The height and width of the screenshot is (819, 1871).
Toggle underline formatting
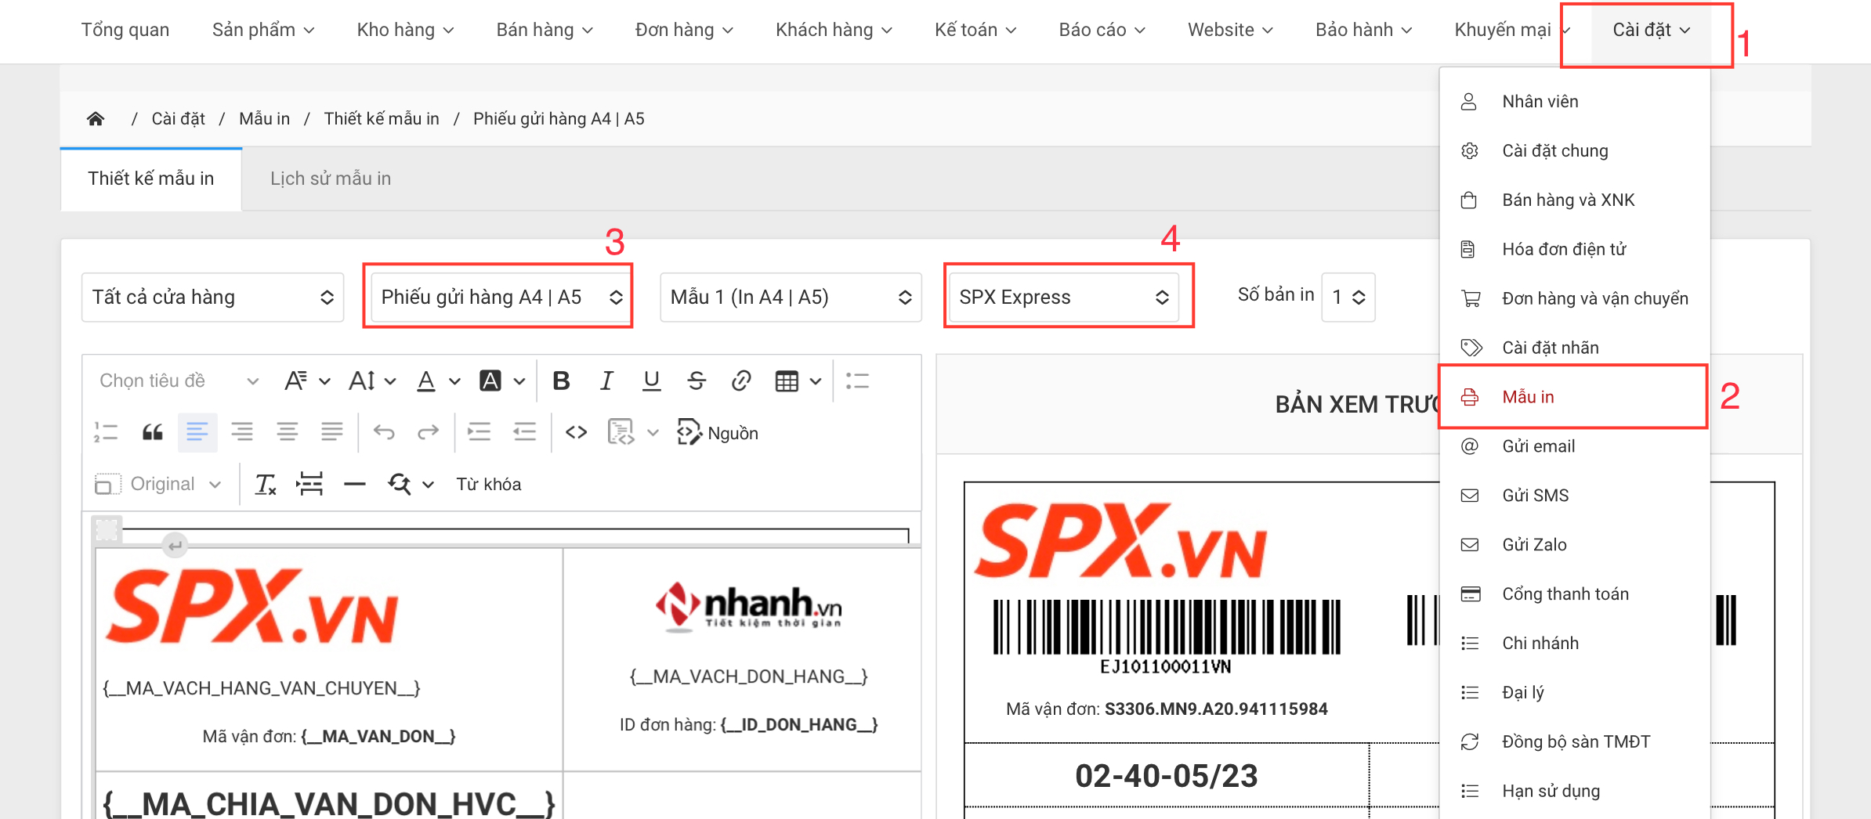click(x=651, y=381)
